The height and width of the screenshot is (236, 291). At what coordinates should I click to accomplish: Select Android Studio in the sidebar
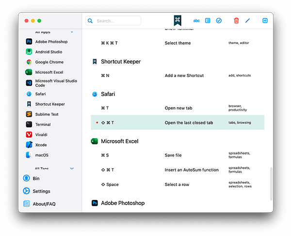pos(48,52)
